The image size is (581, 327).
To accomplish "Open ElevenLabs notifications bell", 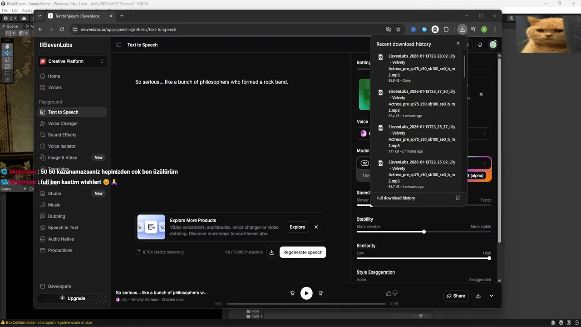I will [480, 45].
